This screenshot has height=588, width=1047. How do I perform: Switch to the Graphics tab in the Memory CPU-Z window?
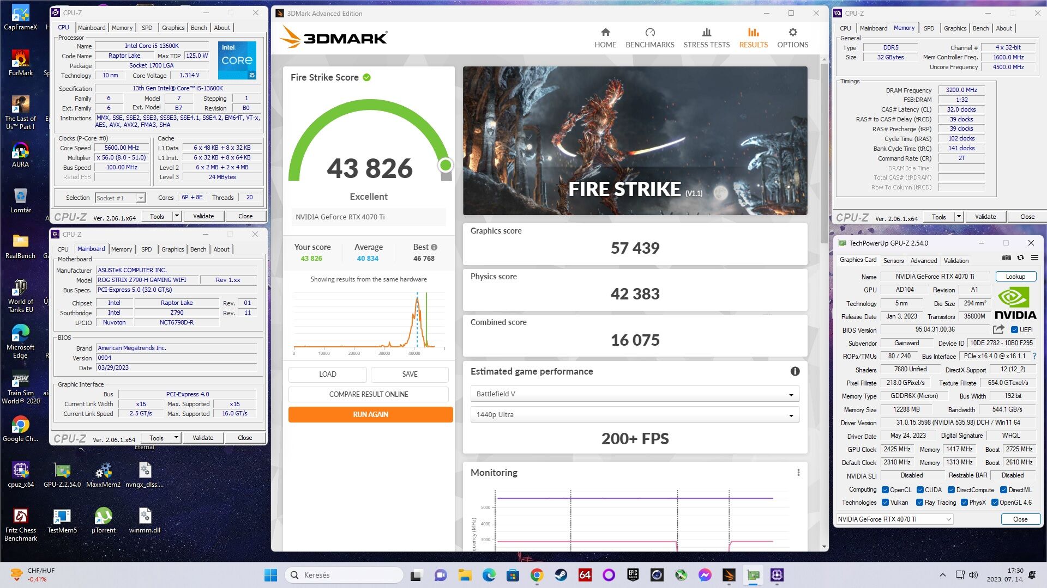pyautogui.click(x=955, y=28)
